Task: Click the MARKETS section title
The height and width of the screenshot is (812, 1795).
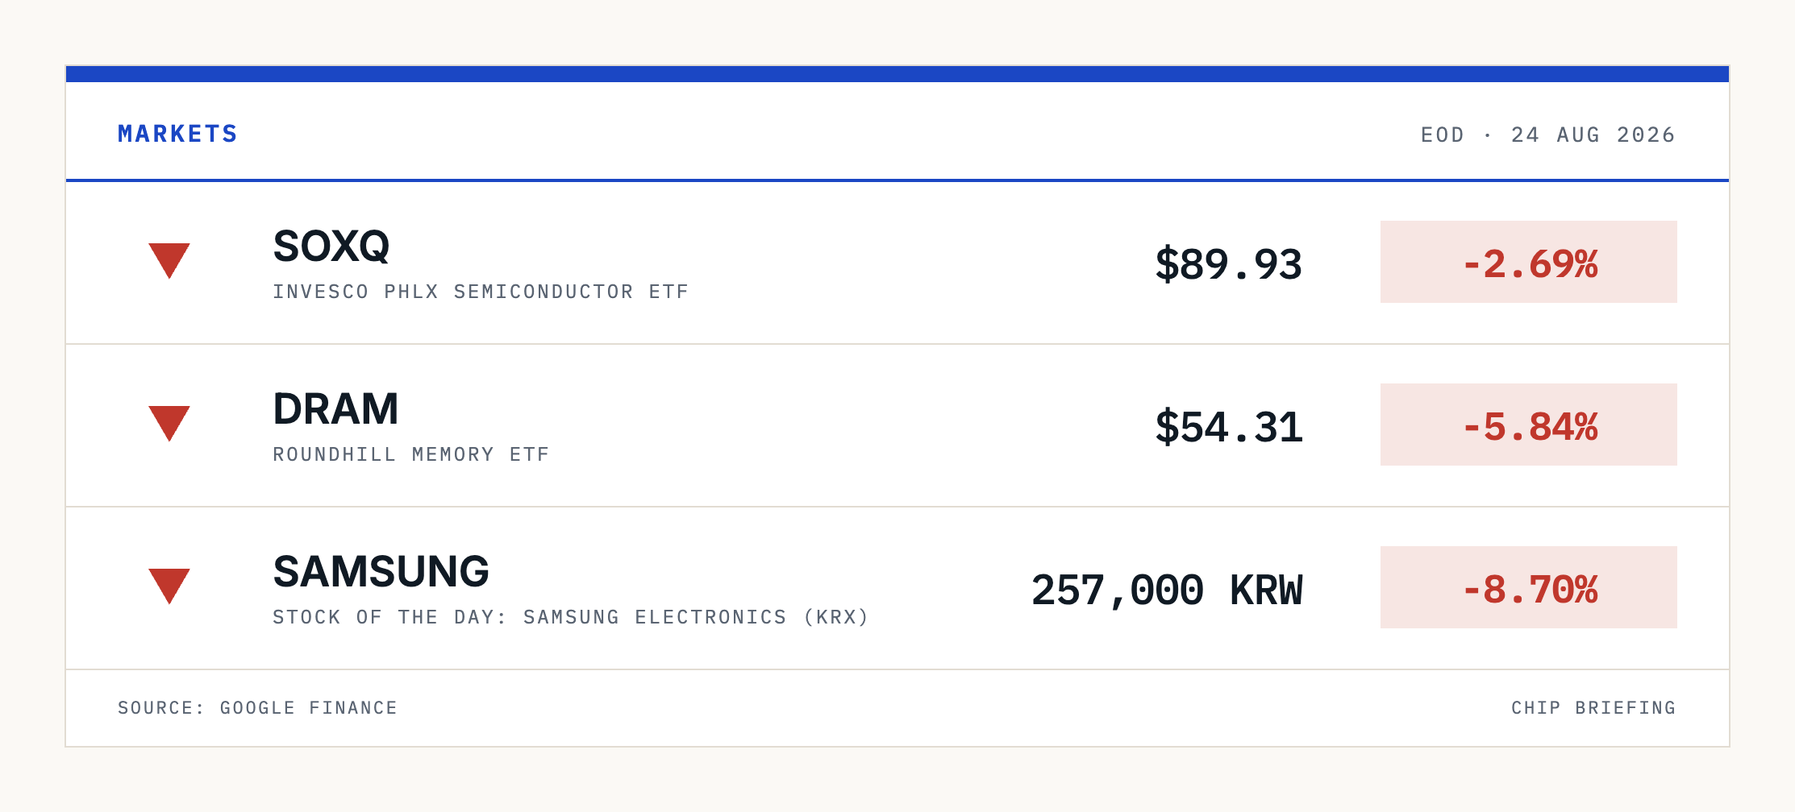Action: [x=178, y=134]
